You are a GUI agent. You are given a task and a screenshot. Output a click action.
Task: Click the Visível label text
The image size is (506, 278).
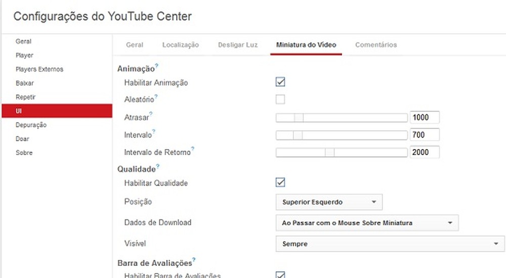(135, 244)
